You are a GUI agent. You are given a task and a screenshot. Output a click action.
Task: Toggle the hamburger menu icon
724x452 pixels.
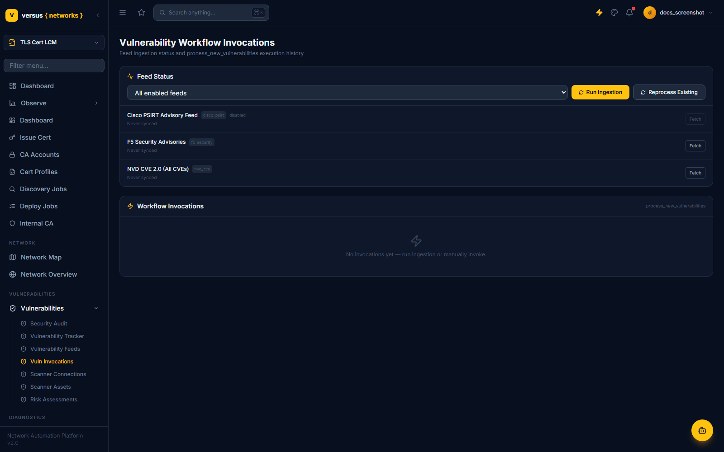123,13
